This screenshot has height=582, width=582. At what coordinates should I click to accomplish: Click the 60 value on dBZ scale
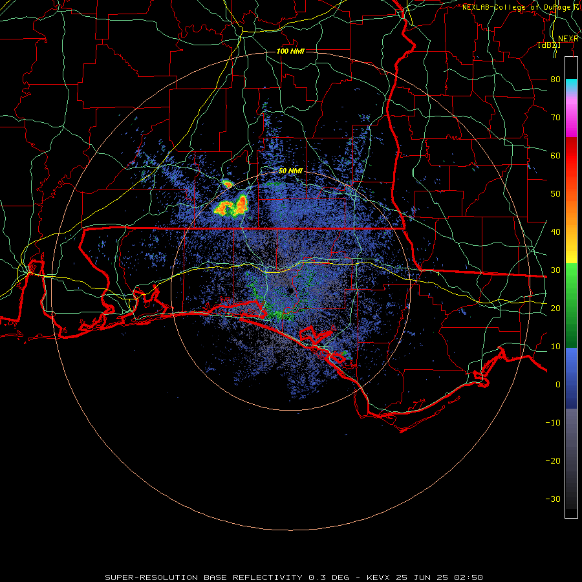555,155
